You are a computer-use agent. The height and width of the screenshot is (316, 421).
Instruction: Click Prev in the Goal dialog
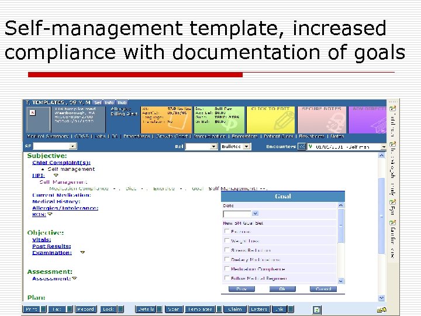point(241,289)
